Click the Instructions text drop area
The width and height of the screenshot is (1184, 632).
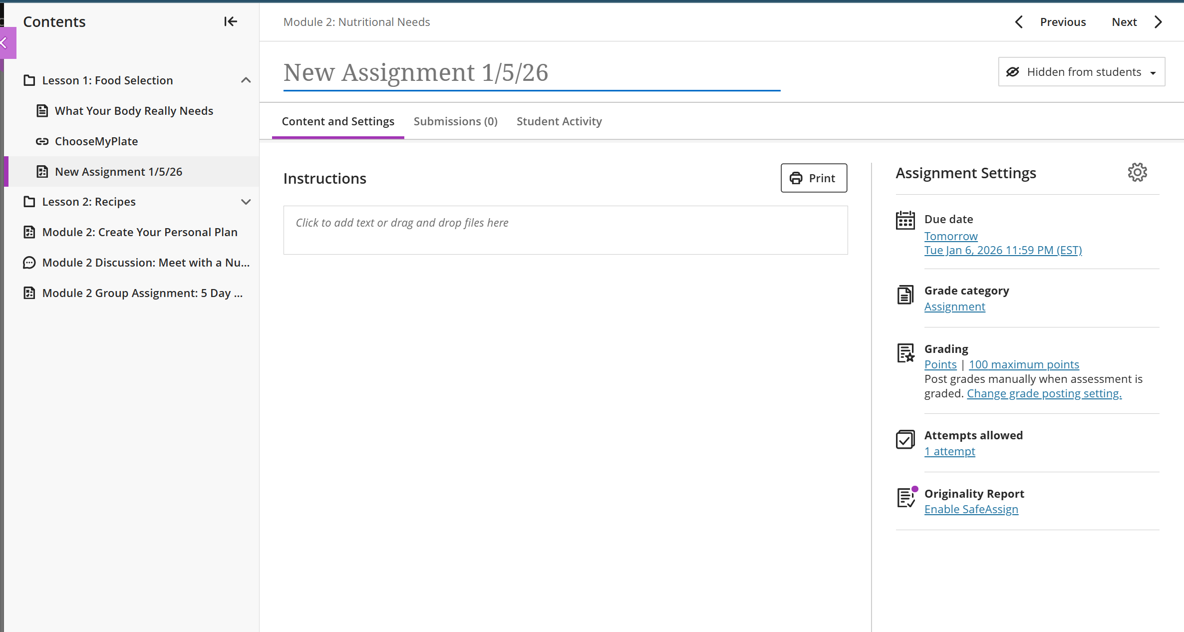[566, 230]
